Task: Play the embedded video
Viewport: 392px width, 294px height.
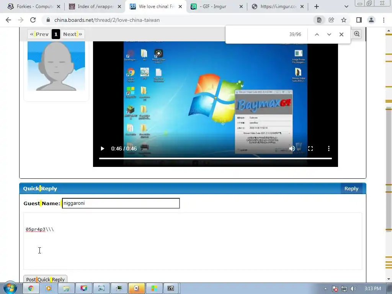Action: point(102,149)
